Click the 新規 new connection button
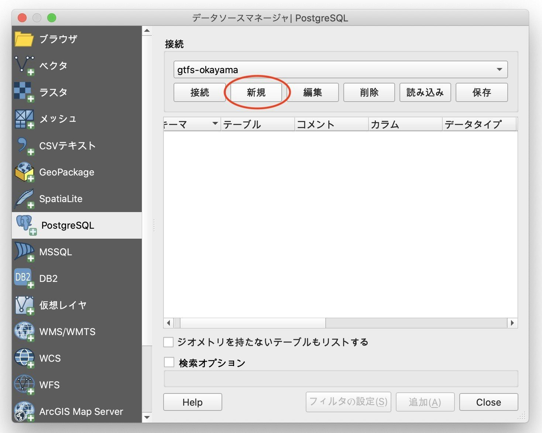Screen dimensions: 542x433 [x=256, y=92]
